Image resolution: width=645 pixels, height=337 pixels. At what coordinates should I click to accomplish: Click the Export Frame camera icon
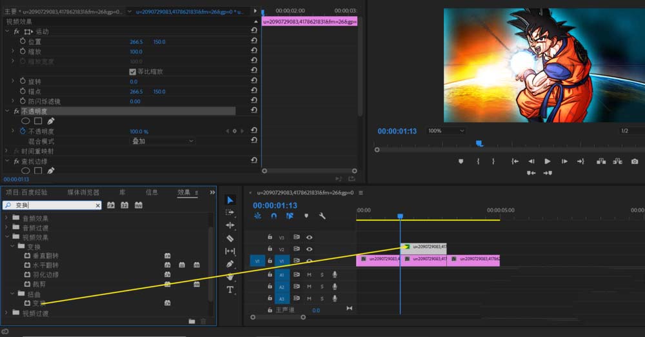point(635,161)
